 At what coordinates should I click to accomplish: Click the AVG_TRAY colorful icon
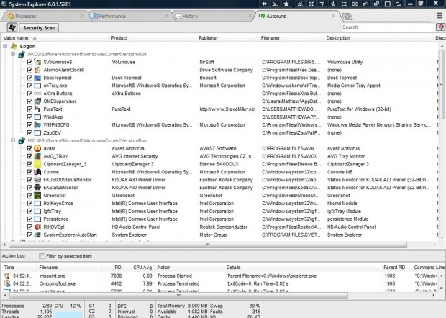click(x=37, y=156)
